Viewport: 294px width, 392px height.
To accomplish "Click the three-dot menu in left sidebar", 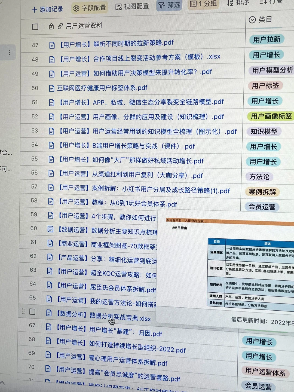I will [10, 52].
